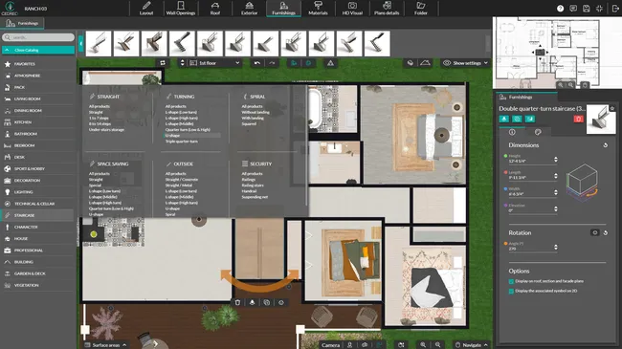622x349 pixels.
Task: Collapse the catalog strip left arrow
Action: (x=81, y=44)
